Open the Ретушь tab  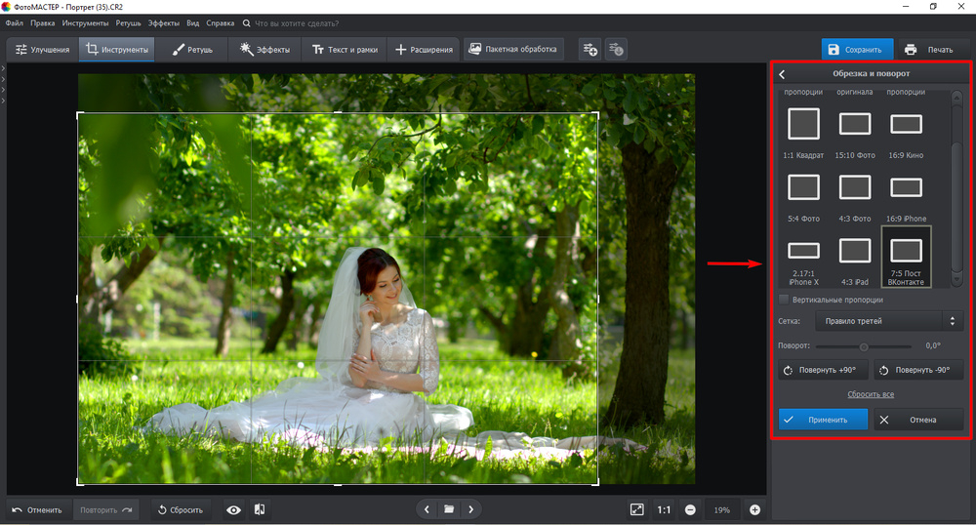click(x=191, y=49)
